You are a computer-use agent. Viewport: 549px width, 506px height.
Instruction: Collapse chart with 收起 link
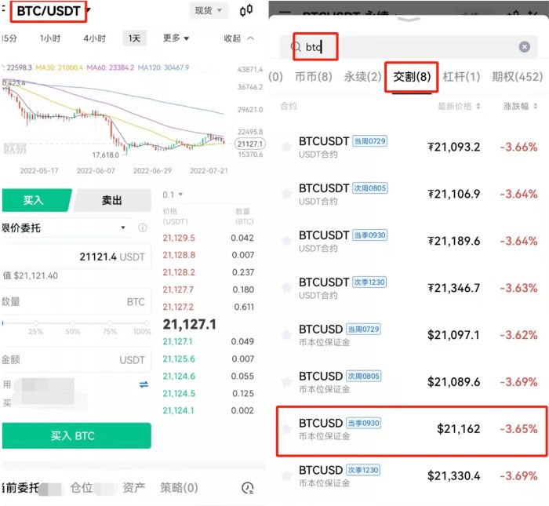pyautogui.click(x=238, y=38)
